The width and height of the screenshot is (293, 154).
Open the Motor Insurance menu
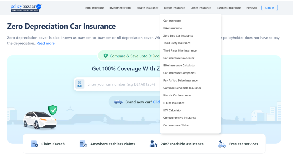click(x=174, y=8)
